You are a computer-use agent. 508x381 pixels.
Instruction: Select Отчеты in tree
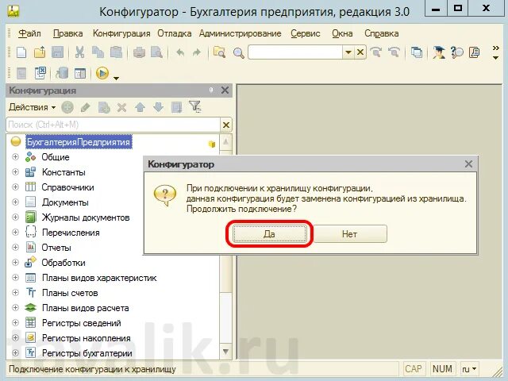(x=56, y=248)
